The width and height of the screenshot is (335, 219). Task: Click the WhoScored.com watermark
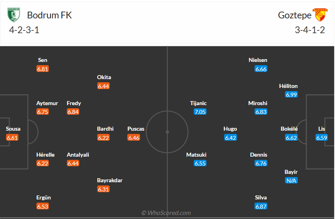pos(166,213)
